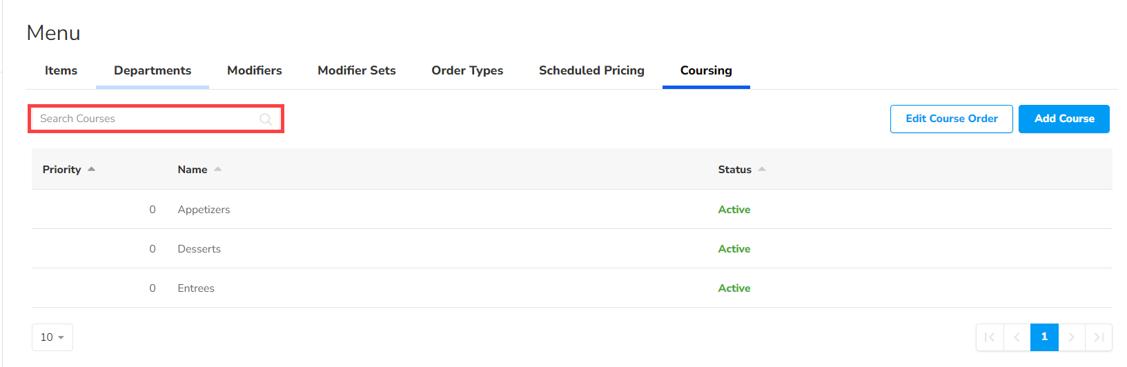
Task: Switch to the Items tab
Action: tap(61, 70)
